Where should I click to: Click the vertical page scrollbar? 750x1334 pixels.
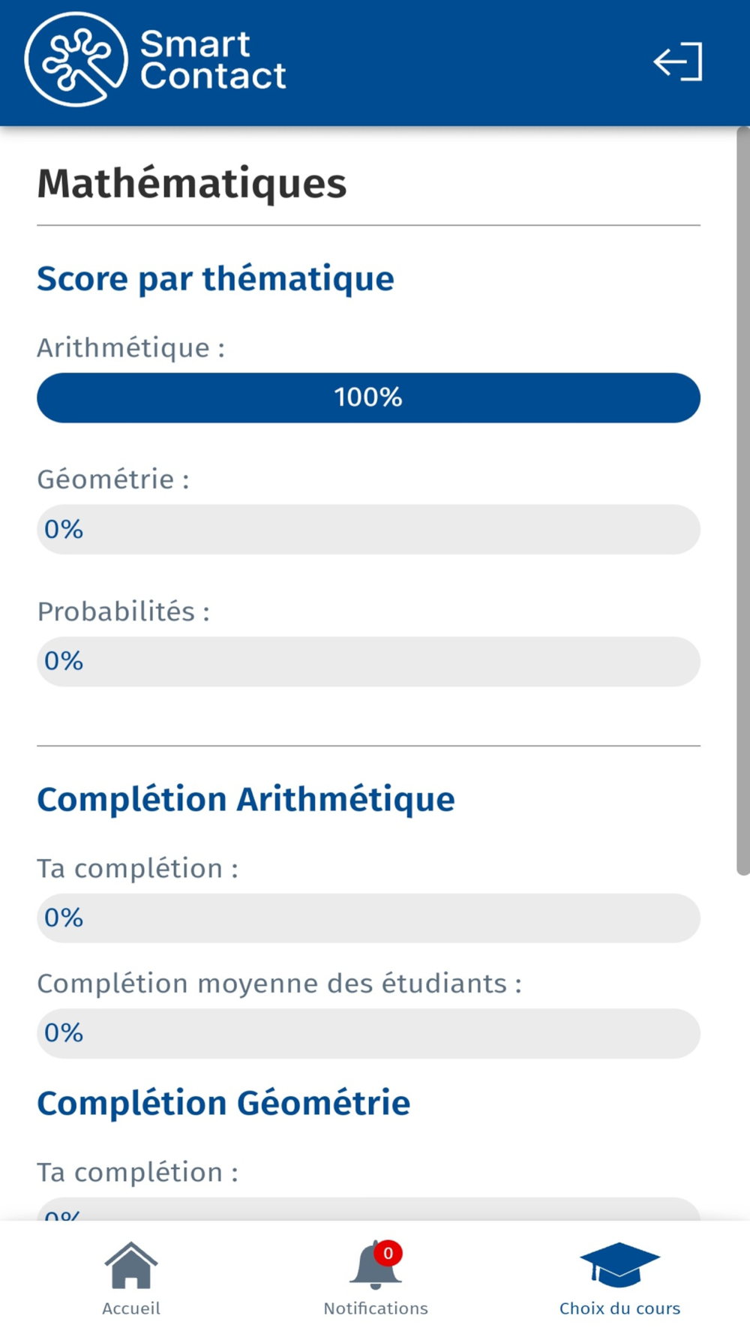(742, 500)
